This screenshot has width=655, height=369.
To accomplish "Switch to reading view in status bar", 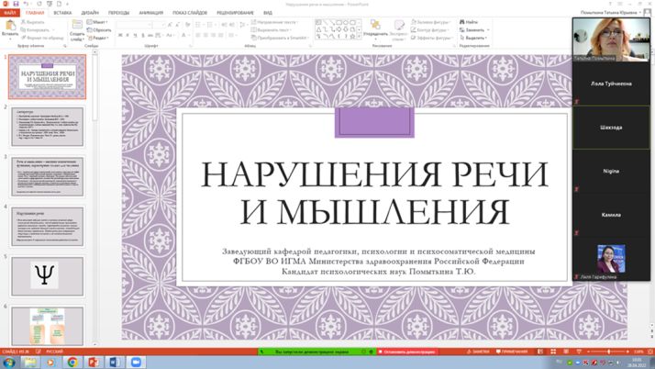I will point(566,352).
